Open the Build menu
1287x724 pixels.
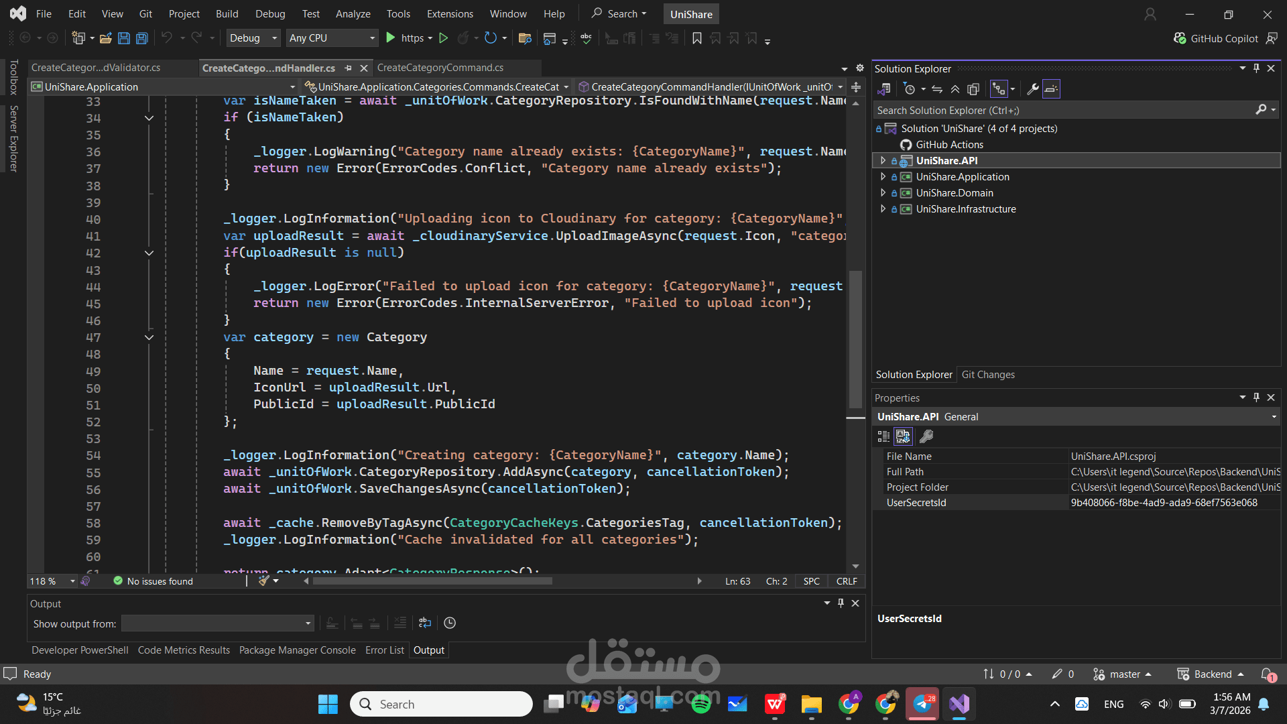point(227,13)
